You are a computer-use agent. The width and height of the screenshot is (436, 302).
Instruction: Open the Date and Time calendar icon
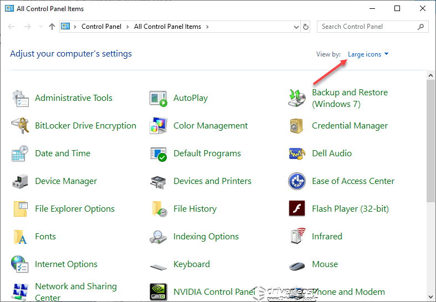pos(20,153)
